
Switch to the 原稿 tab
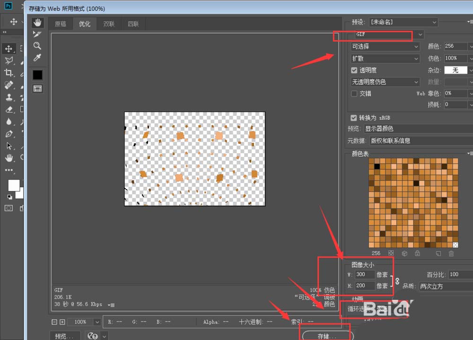[61, 24]
